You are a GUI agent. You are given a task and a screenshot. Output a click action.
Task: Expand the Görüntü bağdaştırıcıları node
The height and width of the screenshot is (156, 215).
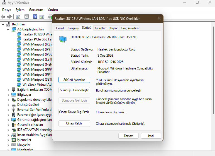[8, 120]
